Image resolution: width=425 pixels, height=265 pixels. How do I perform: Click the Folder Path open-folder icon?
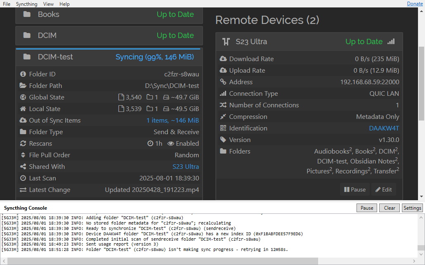tap(23, 85)
